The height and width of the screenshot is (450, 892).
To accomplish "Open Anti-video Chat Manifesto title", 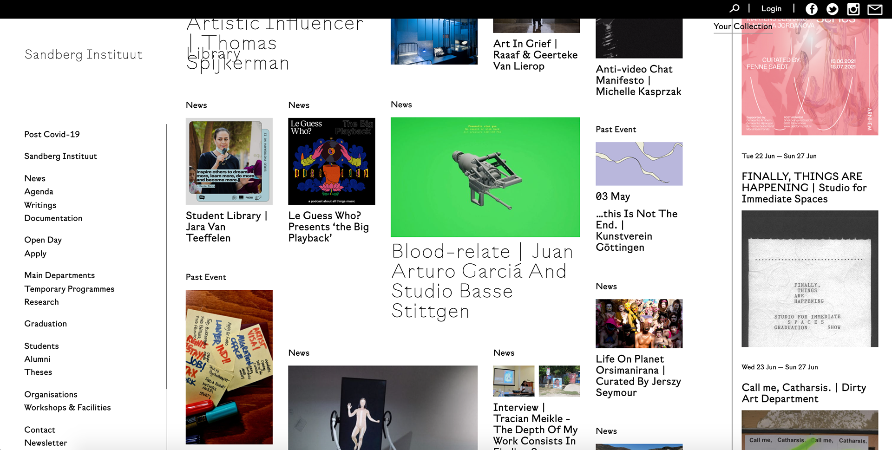I will click(638, 80).
